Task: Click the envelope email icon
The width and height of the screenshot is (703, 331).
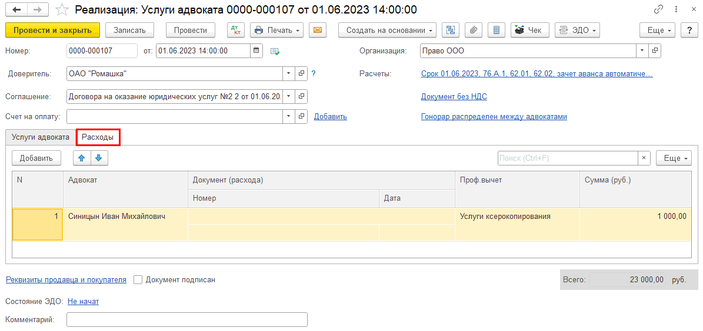Action: pos(318,30)
